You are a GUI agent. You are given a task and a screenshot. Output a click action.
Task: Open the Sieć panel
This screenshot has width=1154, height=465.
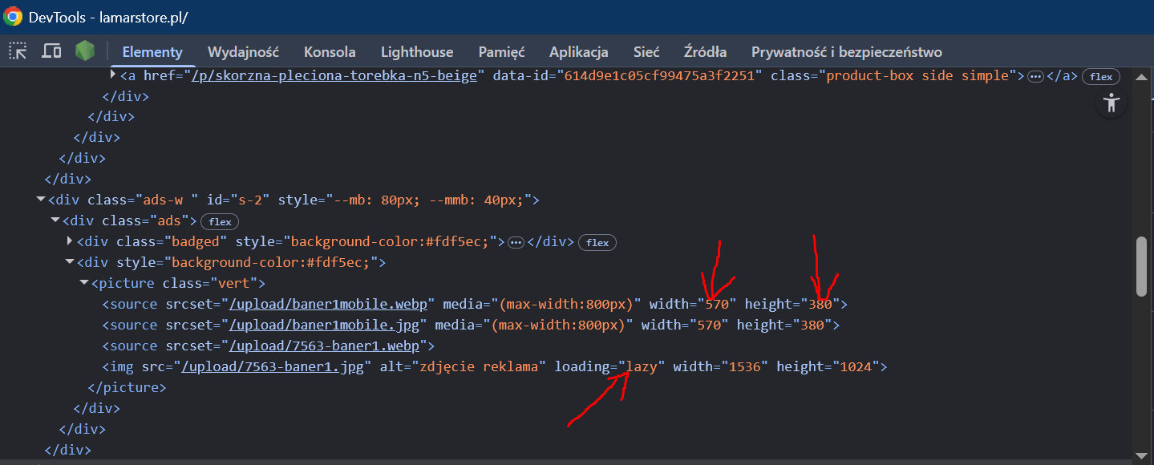click(x=646, y=51)
